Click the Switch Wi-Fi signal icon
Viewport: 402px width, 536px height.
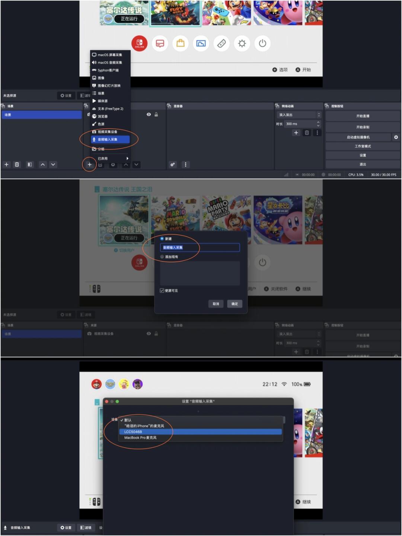click(x=284, y=384)
